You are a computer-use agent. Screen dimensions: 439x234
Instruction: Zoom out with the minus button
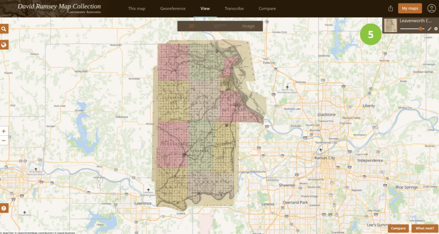pos(4,140)
